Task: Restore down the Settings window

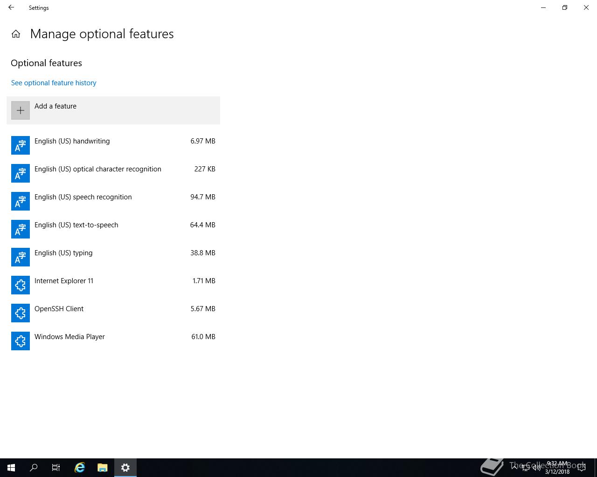Action: (x=565, y=7)
